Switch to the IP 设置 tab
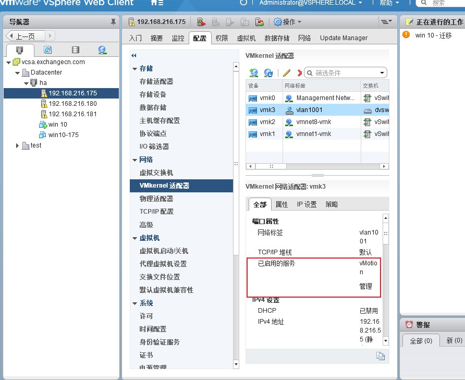 coord(307,204)
